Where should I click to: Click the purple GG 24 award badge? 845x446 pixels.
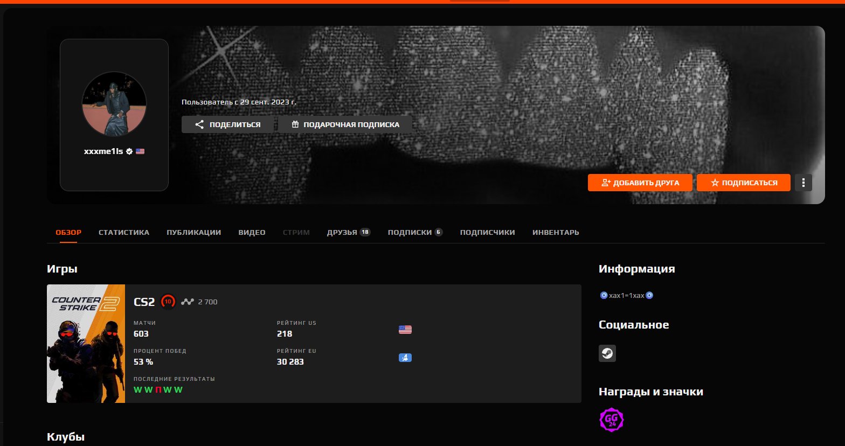[612, 420]
